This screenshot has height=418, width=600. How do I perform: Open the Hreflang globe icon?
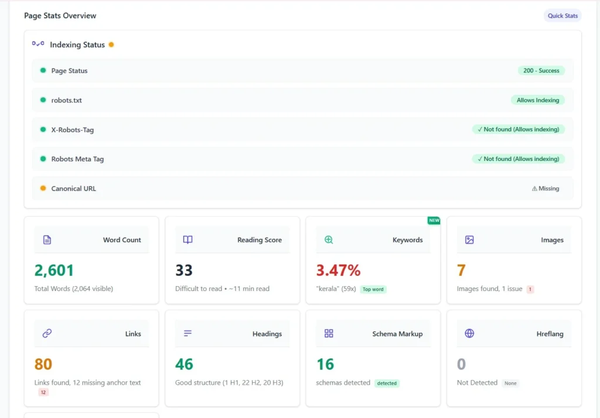click(469, 334)
